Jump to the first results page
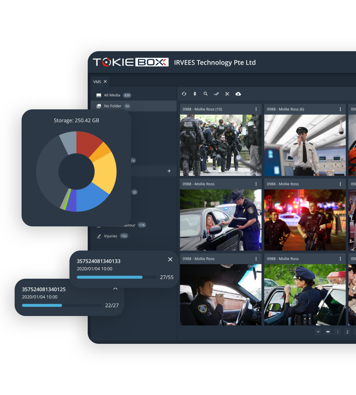 [318, 332]
